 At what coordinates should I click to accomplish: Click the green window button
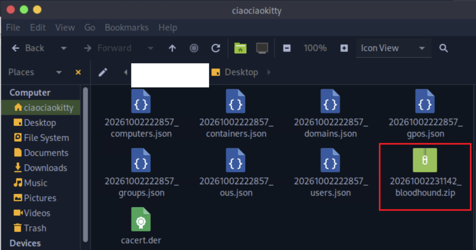pyautogui.click(x=24, y=10)
